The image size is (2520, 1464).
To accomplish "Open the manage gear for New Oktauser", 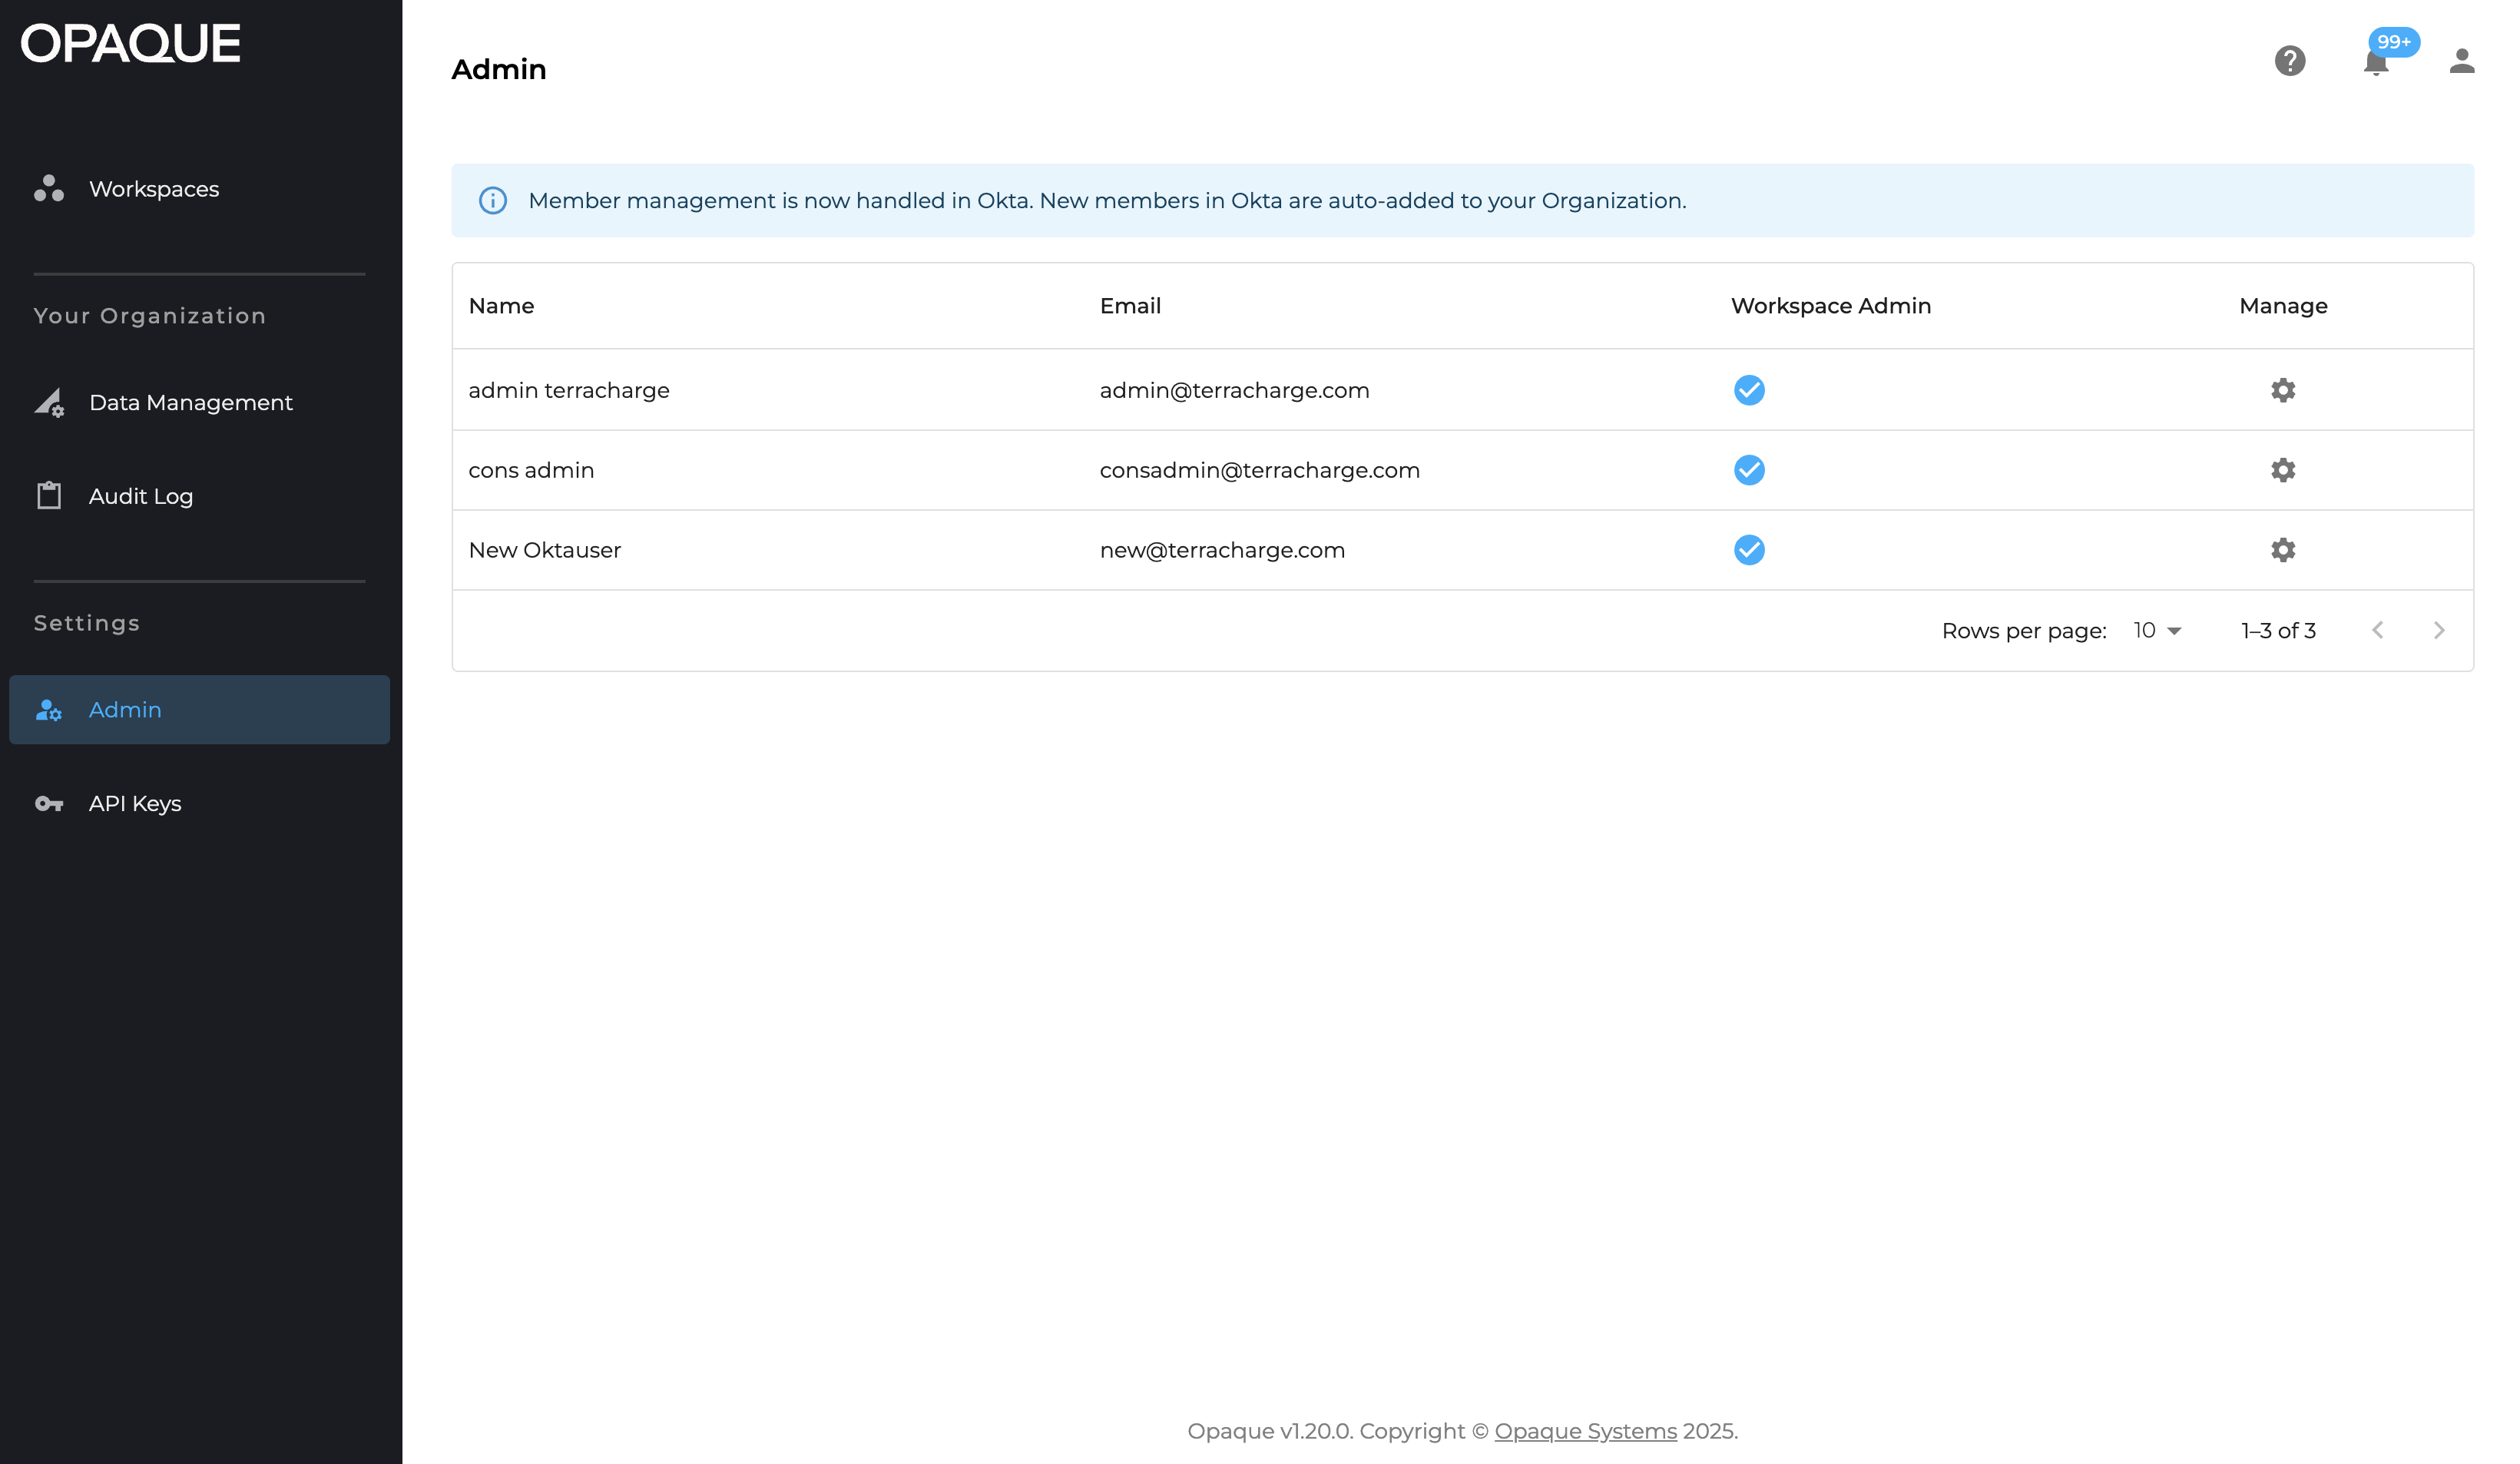I will click(2282, 550).
